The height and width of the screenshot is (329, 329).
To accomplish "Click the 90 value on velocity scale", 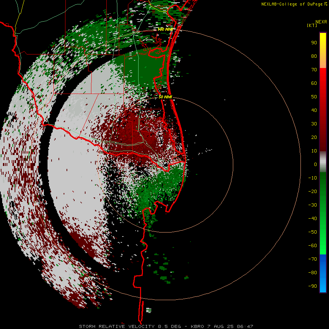I will click(314, 43).
